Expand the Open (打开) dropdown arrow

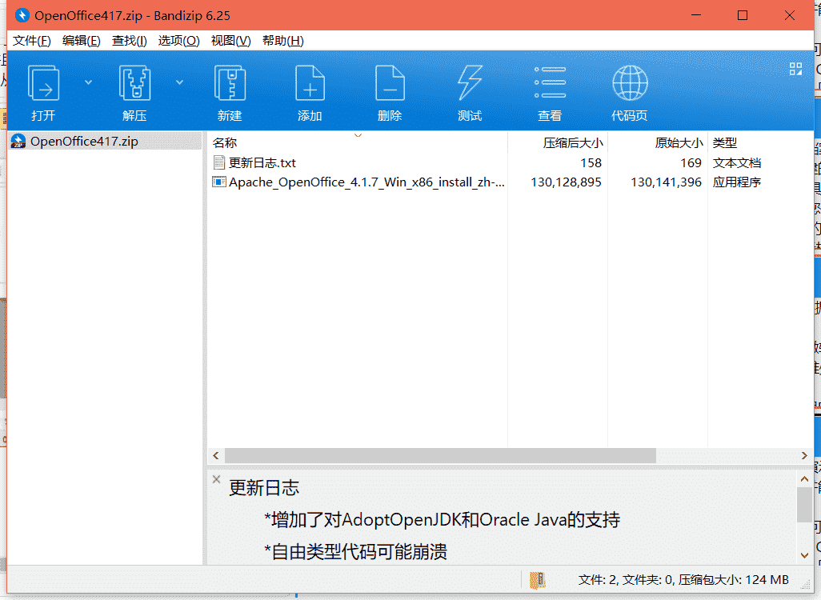89,82
